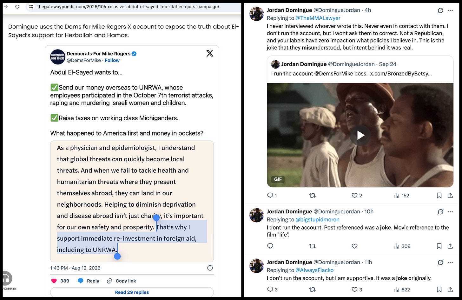Image resolution: width=462 pixels, height=300 pixels.
Task: Open the @AlwaysFlacko mention link
Action: coord(314,270)
